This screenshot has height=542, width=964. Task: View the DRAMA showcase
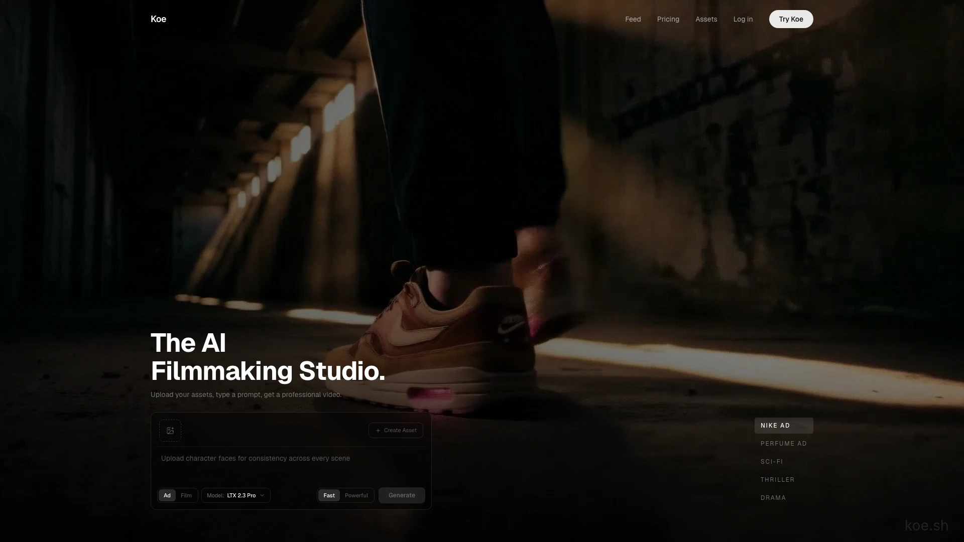(773, 498)
